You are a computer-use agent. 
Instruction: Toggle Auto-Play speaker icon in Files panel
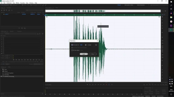click(x=25, y=28)
